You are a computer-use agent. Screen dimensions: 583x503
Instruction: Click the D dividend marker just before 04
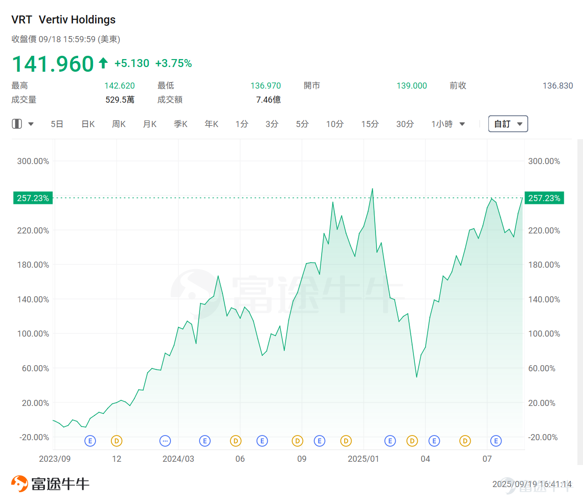coord(412,441)
